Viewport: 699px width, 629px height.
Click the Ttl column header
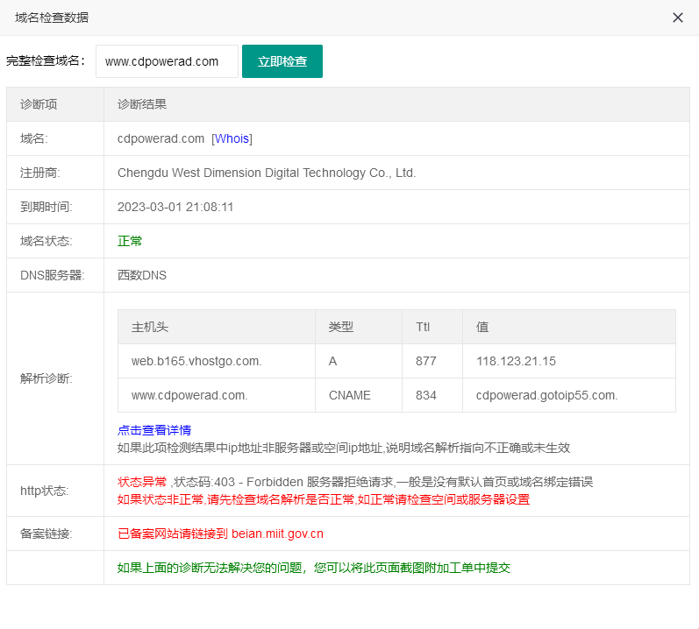coord(423,327)
